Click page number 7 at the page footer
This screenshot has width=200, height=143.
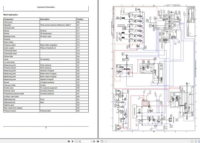click(46, 128)
